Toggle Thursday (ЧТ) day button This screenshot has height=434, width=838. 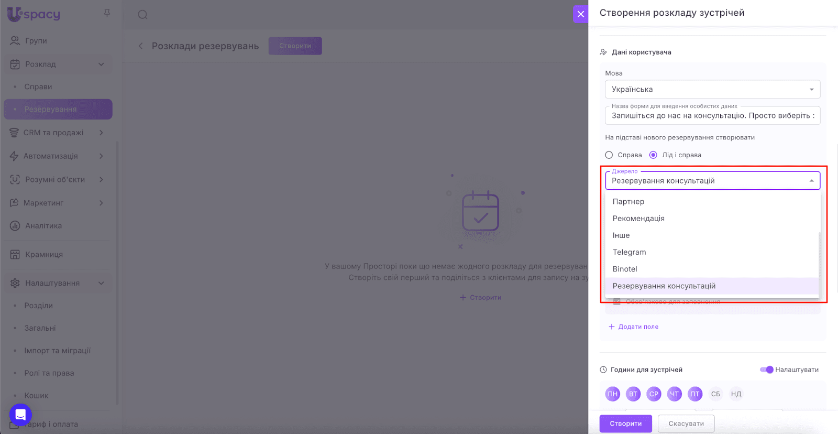pos(675,394)
